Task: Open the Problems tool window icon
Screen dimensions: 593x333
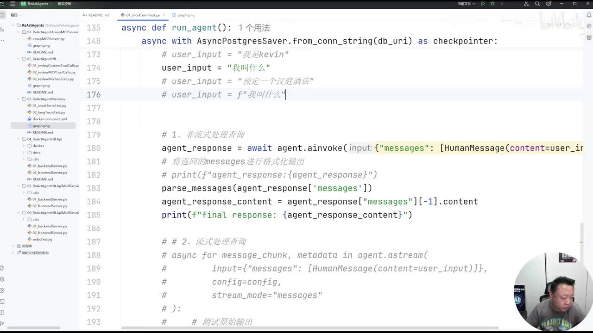Action: 2,313
